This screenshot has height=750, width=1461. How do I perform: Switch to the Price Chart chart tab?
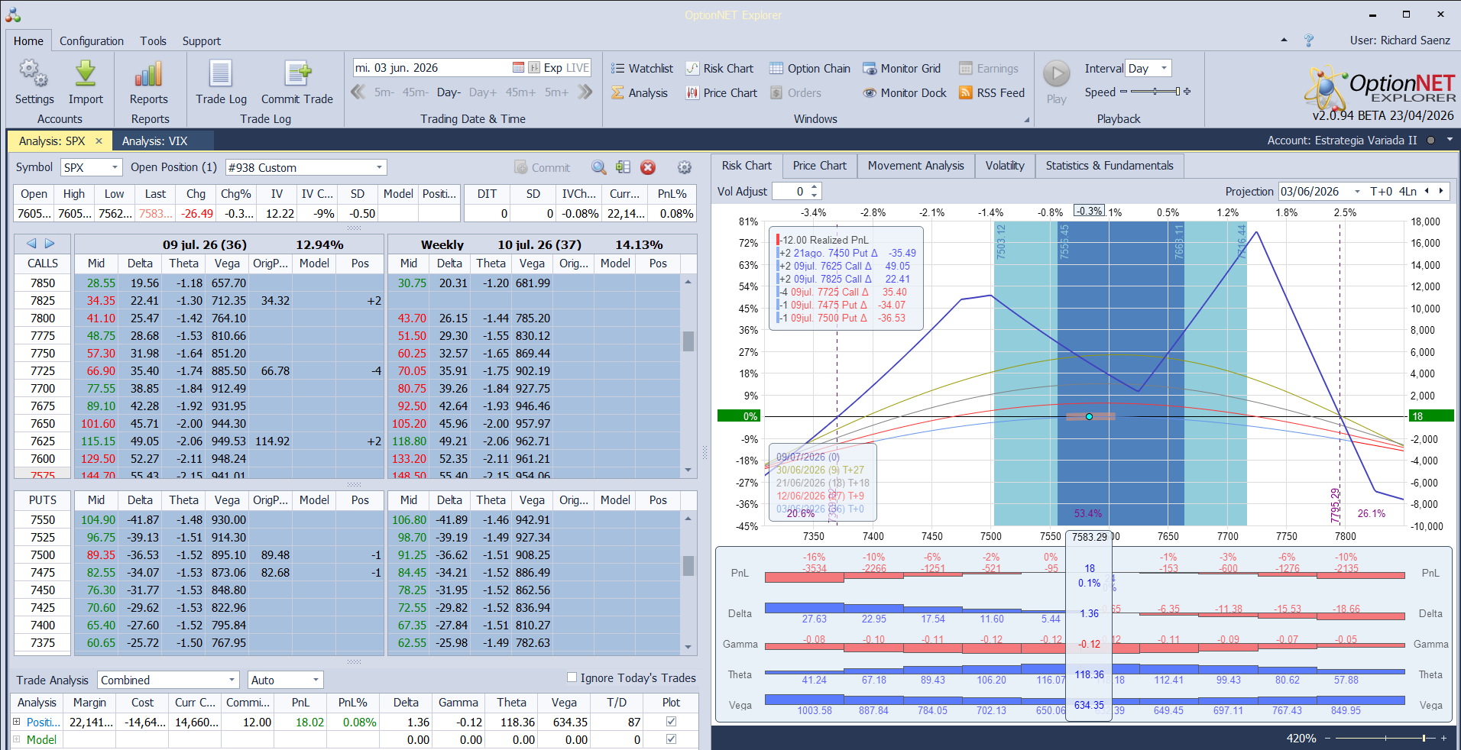tap(819, 166)
